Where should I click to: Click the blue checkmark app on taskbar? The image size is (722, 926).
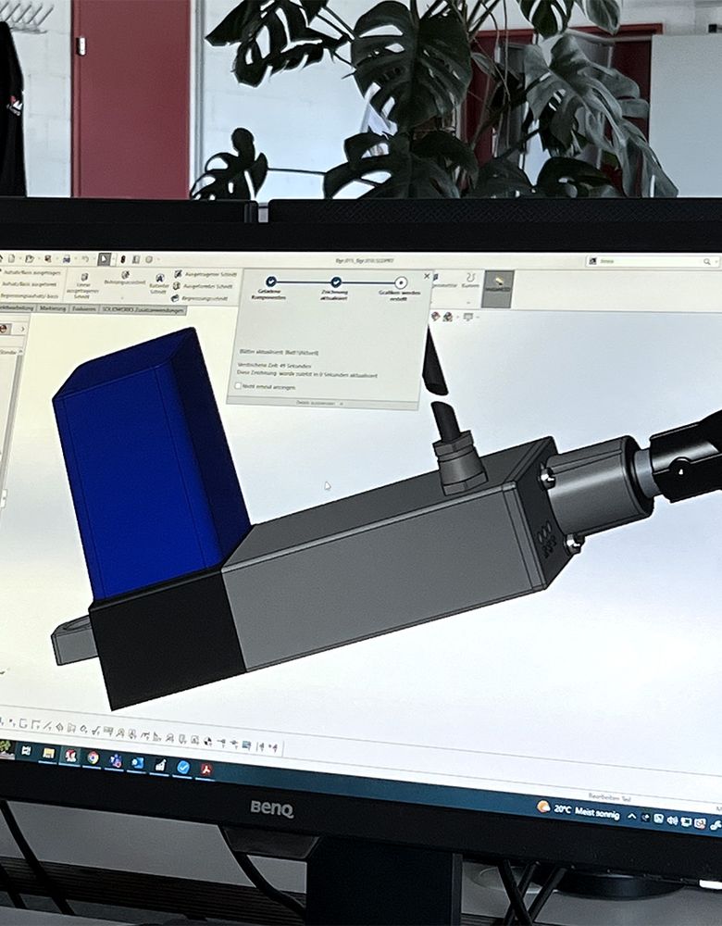(183, 767)
